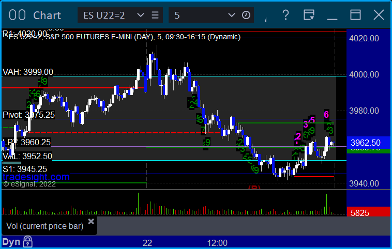Click the S1: 3945.25 label
The width and height of the screenshot is (392, 249).
pos(25,169)
